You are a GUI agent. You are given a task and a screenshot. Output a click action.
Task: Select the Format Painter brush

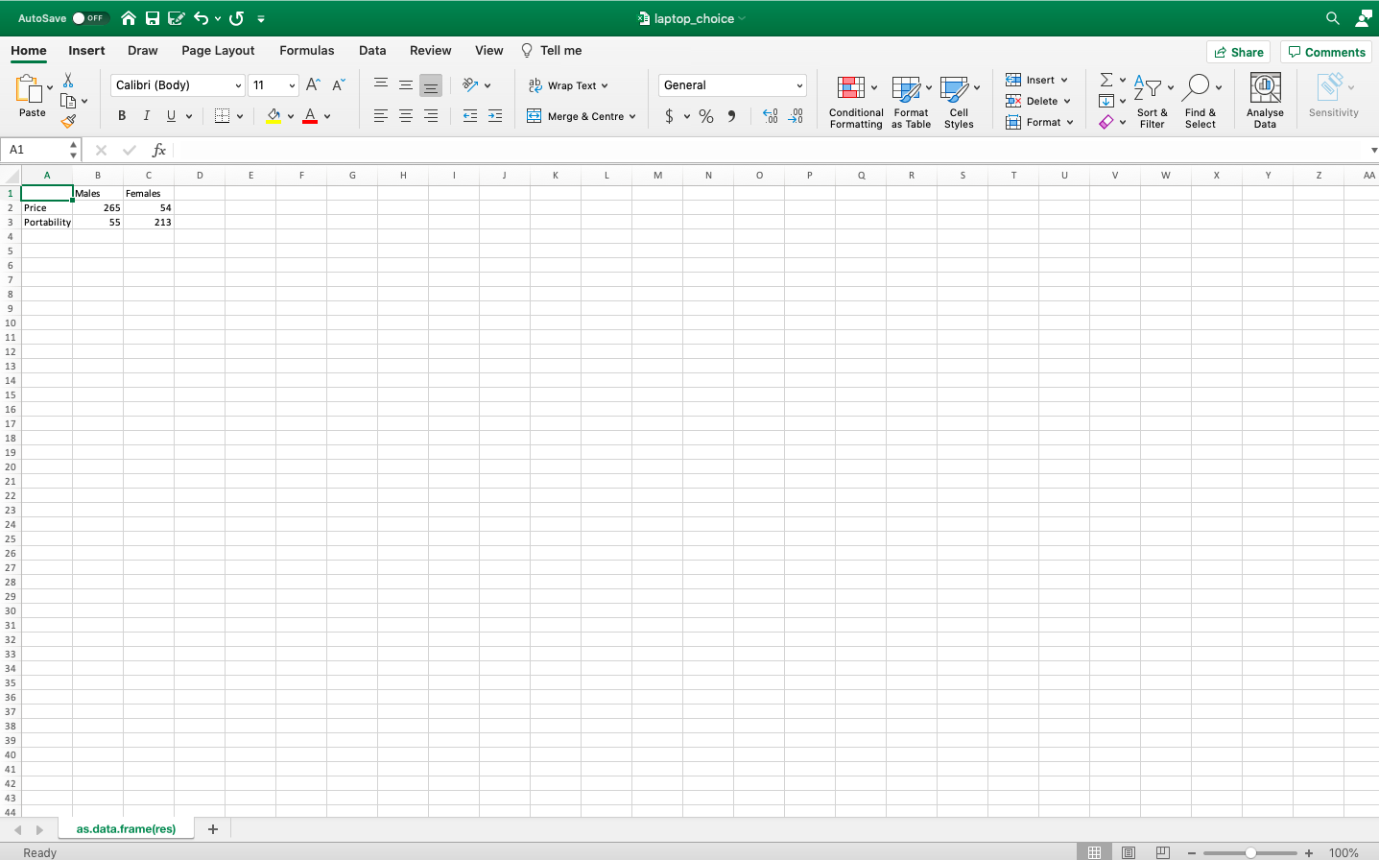tap(68, 122)
